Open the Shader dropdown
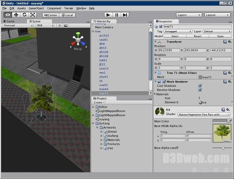Viewport: 234px width, 179px height. point(204,115)
